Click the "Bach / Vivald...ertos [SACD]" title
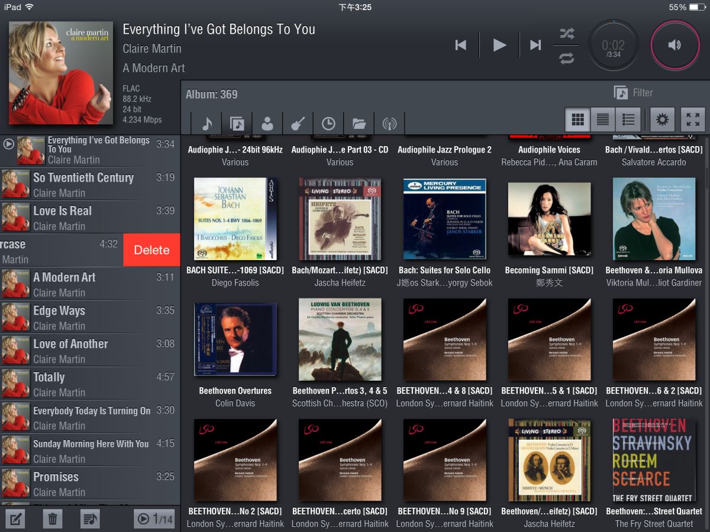Screen dimensions: 710x532 654,150
